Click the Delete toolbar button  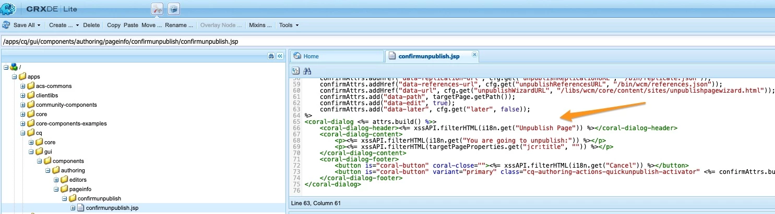(x=91, y=25)
